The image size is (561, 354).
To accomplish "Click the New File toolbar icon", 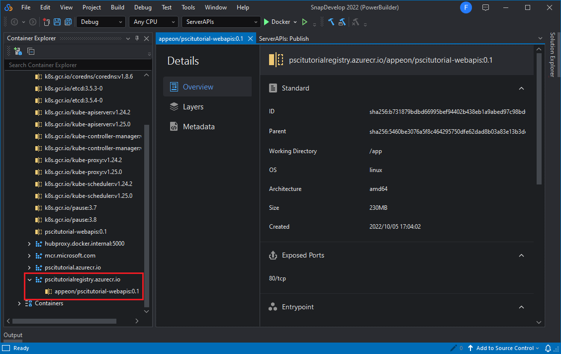I will tap(46, 22).
